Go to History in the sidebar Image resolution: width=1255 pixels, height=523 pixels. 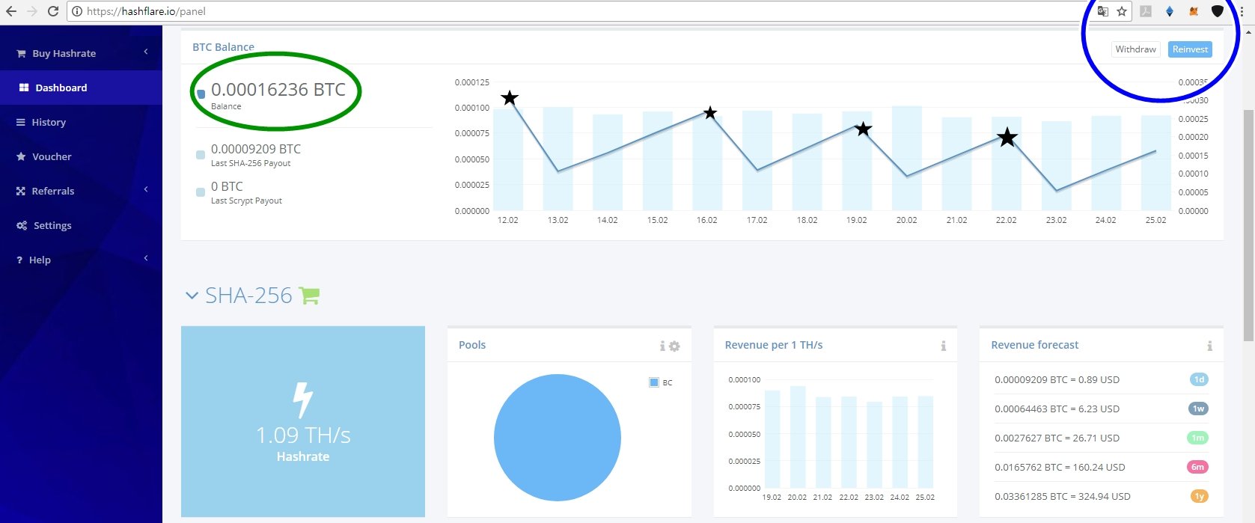[81, 122]
